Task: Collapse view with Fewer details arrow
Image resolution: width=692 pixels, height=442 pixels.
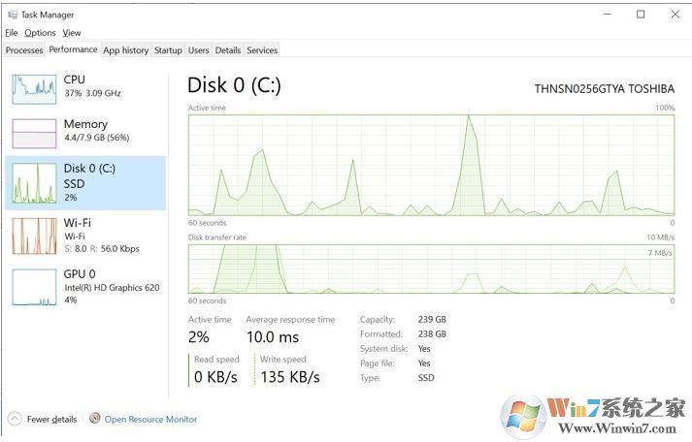Action: pyautogui.click(x=15, y=420)
